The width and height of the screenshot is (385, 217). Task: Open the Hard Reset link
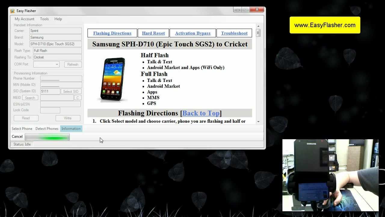153,33
